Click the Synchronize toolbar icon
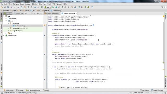 [x=8, y=7]
